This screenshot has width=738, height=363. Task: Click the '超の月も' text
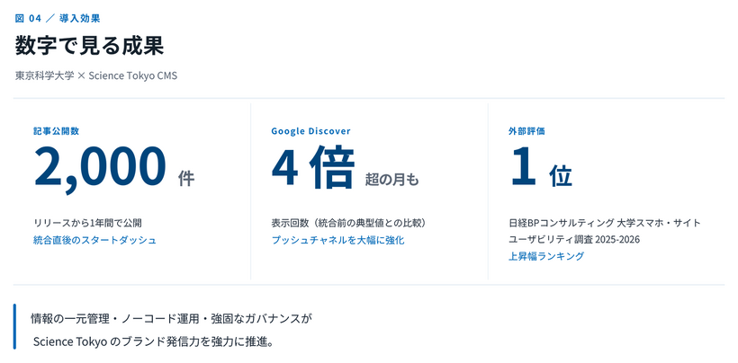(x=391, y=180)
